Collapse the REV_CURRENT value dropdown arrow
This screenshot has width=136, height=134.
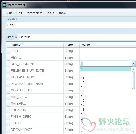tap(134, 64)
